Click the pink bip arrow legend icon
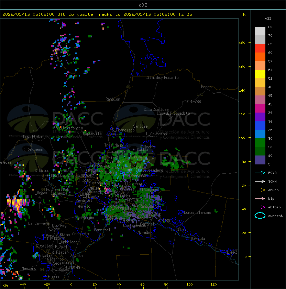This screenshot has height=289, width=286. coord(260,199)
